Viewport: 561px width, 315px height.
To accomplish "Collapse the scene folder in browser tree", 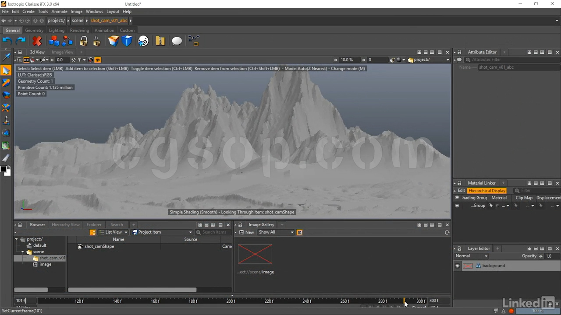I will tap(23, 252).
